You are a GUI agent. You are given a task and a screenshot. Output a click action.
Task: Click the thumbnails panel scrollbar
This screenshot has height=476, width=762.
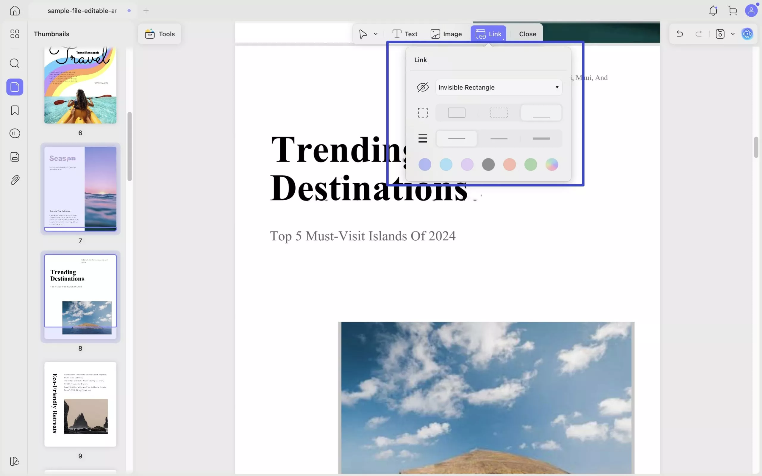point(129,146)
